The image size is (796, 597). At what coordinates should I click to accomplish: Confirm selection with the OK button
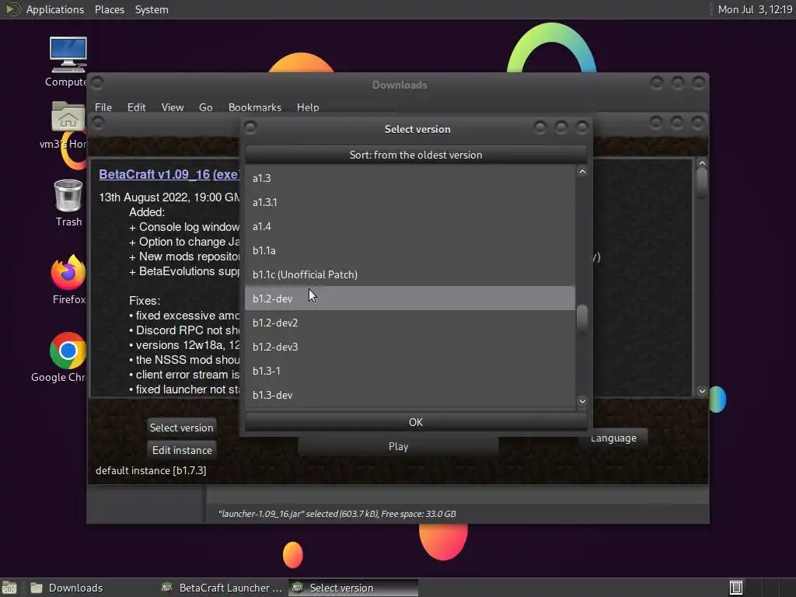click(416, 422)
